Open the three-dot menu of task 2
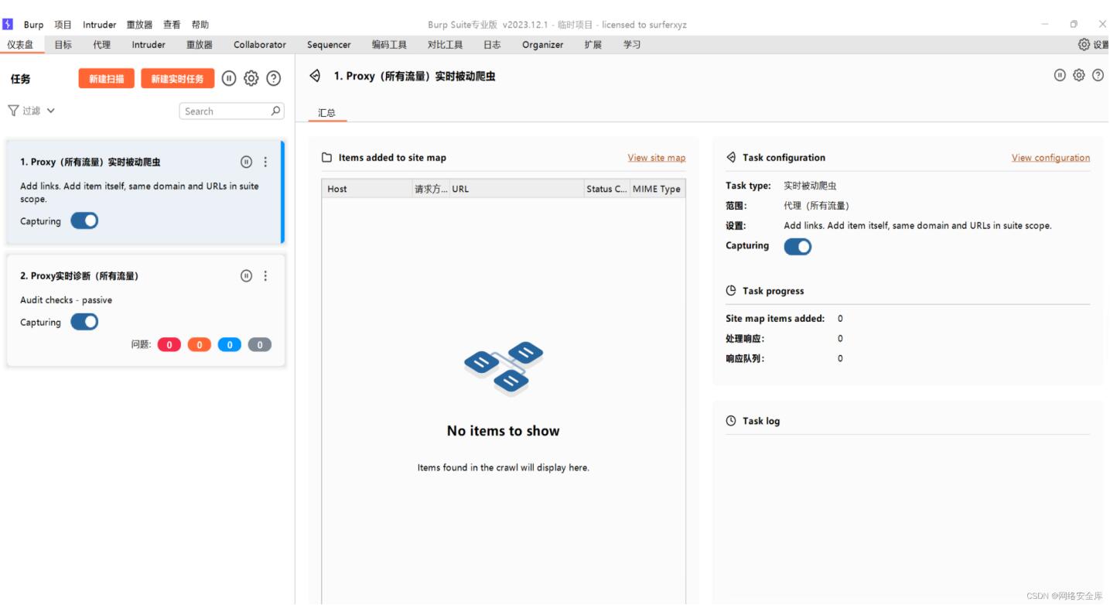The width and height of the screenshot is (1110, 605). click(x=265, y=275)
